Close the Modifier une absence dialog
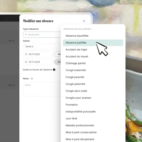The width and height of the screenshot is (142, 142). point(84,21)
